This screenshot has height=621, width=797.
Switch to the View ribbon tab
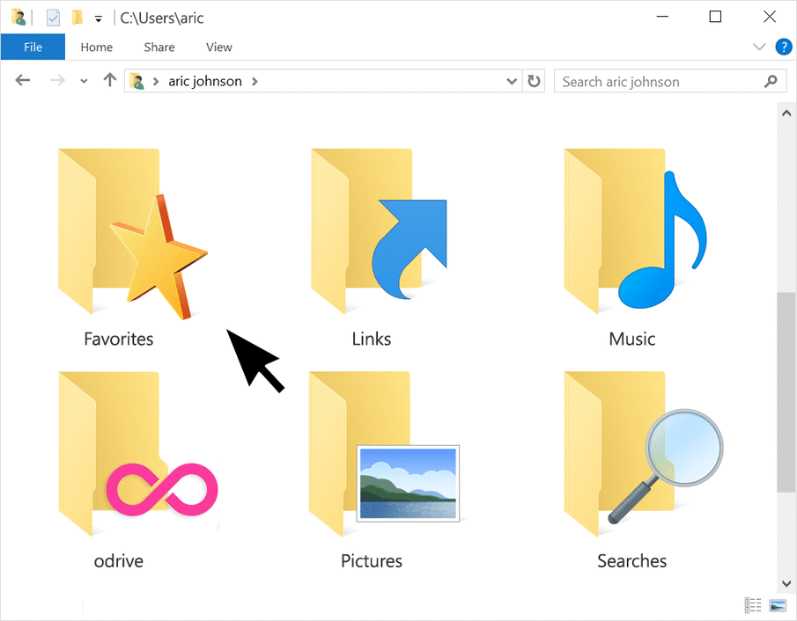[219, 47]
